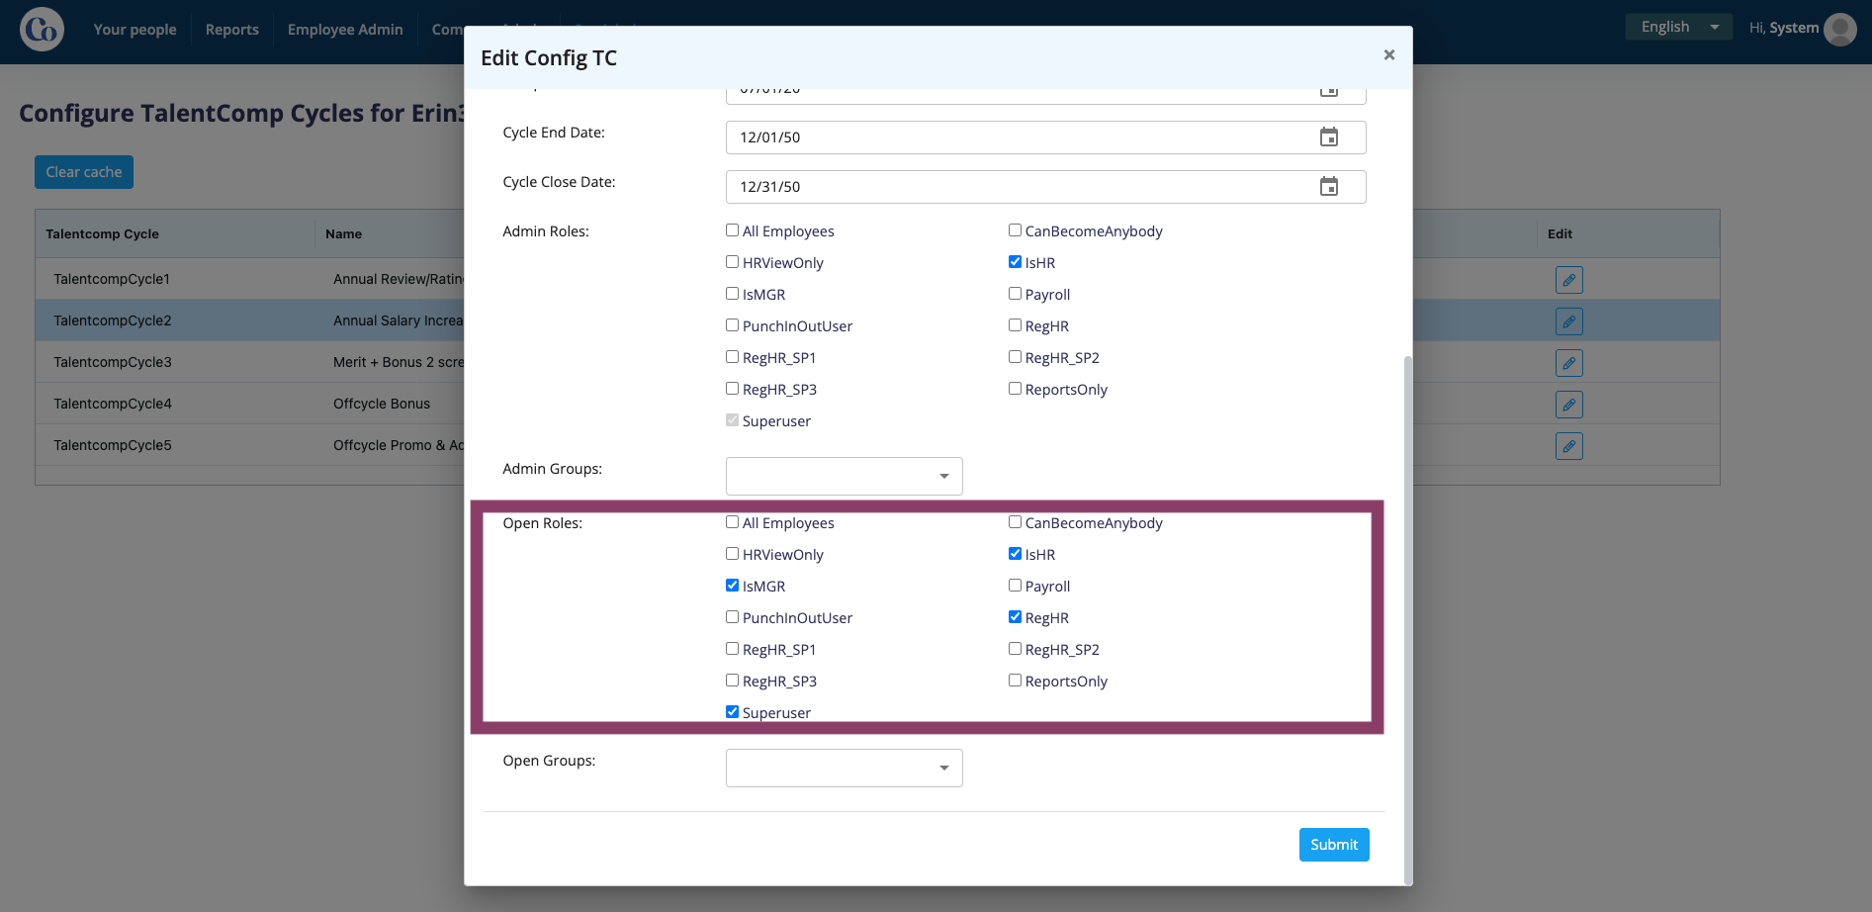1872x912 pixels.
Task: Click the Cycle End Date field
Action: coord(1045,137)
